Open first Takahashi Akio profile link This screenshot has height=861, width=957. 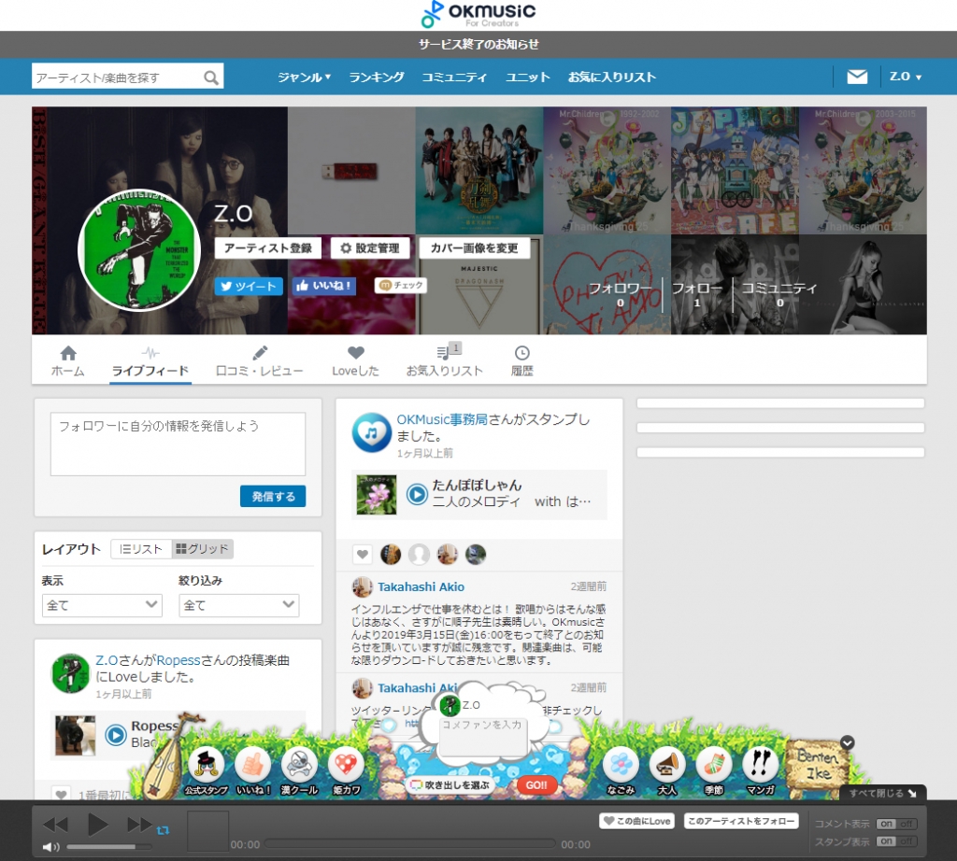[421, 586]
